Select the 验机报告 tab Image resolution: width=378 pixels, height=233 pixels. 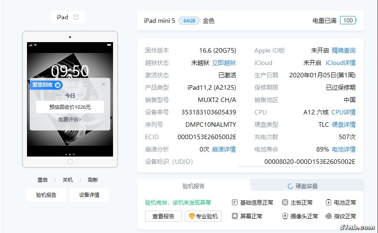pyautogui.click(x=194, y=186)
